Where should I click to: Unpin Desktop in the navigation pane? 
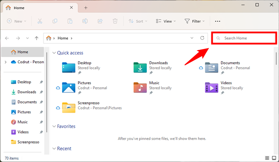(x=41, y=82)
